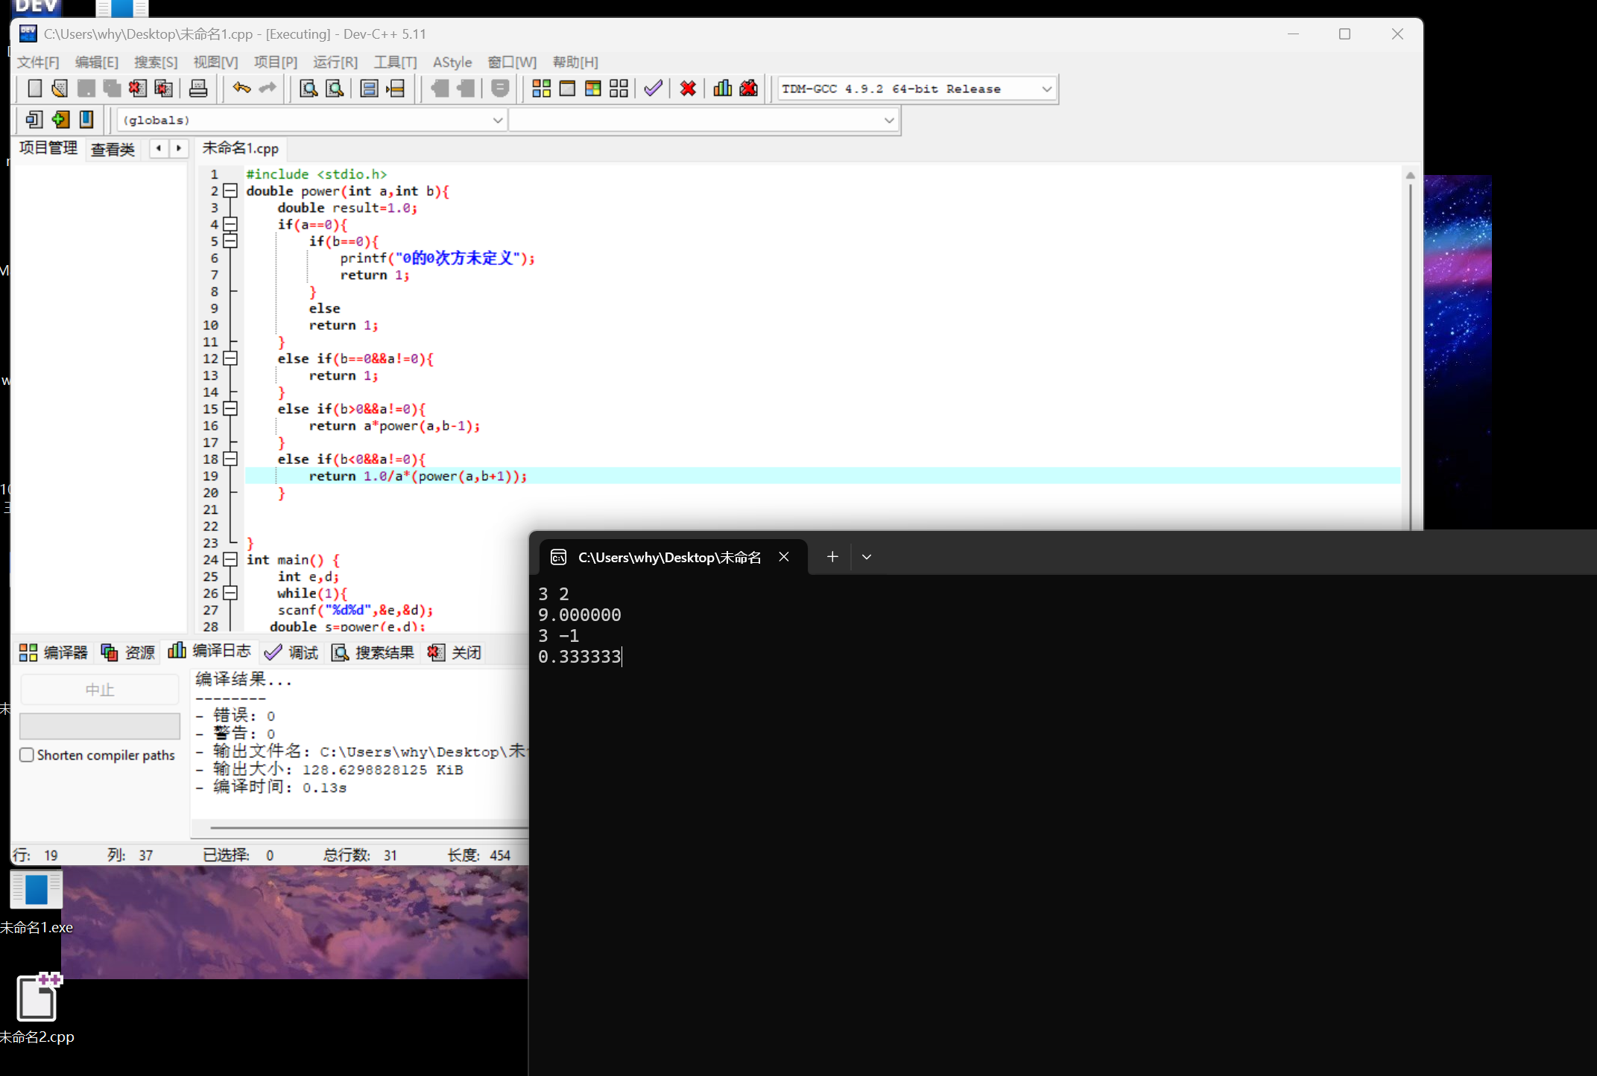
Task: Click the 关闭 button in bottom panel
Action: [x=455, y=653]
